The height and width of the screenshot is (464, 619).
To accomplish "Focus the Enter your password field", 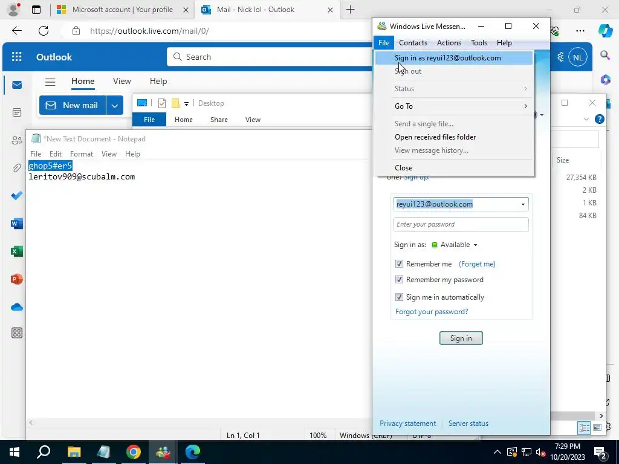I will [x=461, y=225].
